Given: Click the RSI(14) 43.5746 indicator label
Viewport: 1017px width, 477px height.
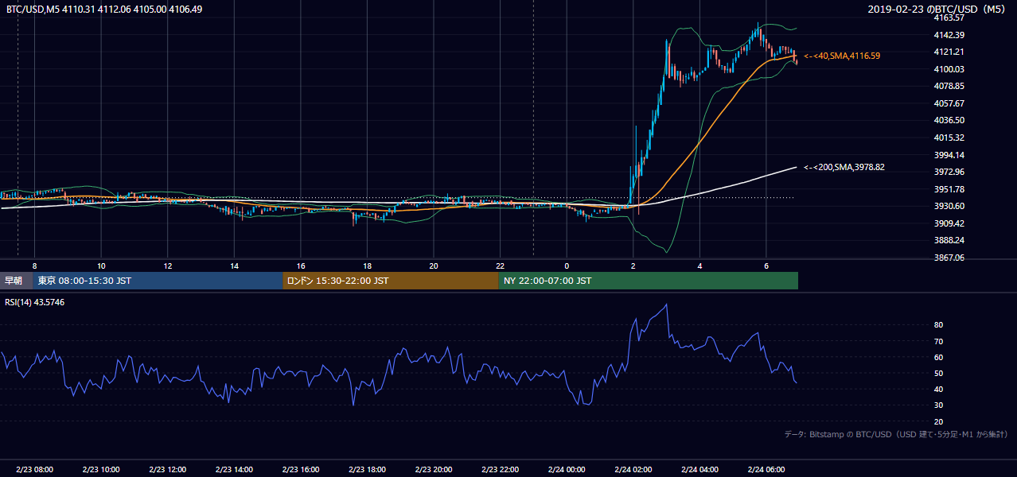Looking at the screenshot, I should click(36, 302).
